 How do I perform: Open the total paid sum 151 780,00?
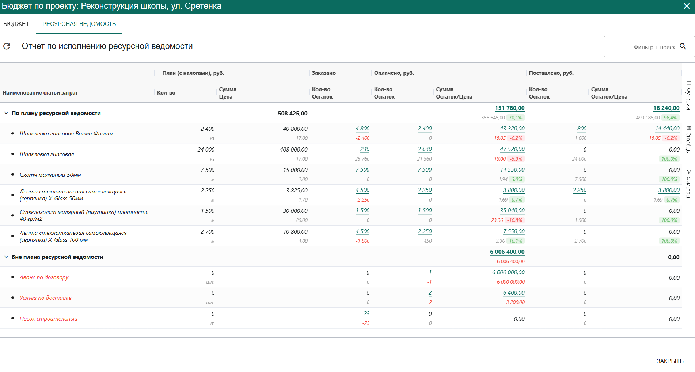coord(509,108)
